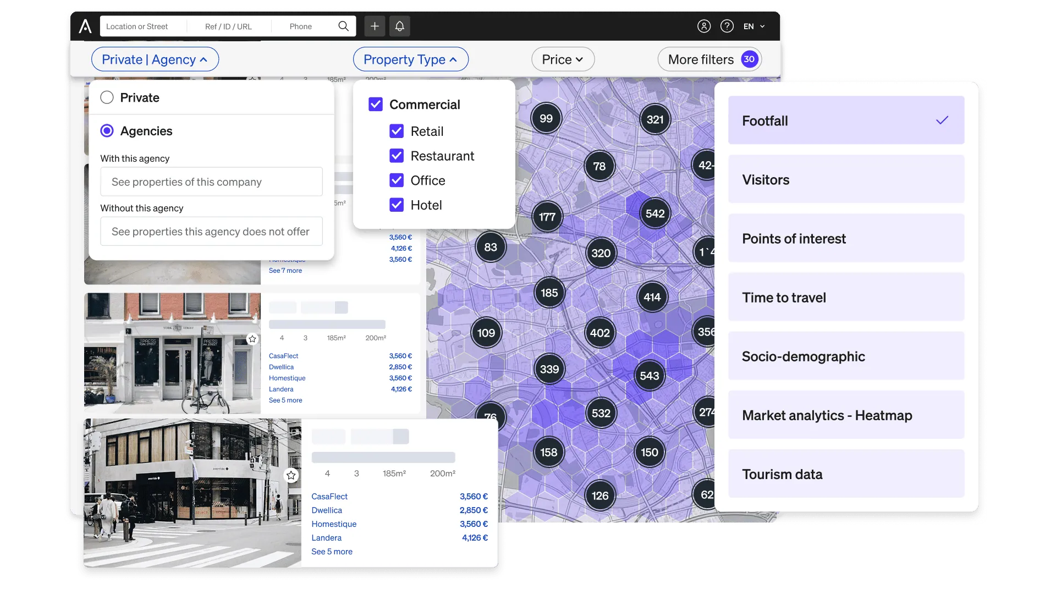
Task: Click the plus add button
Action: (x=375, y=26)
